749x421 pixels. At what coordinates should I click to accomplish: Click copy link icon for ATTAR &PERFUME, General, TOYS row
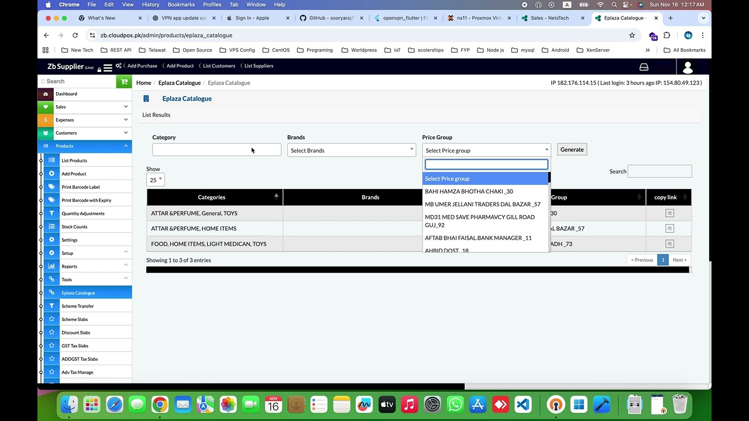tap(669, 213)
